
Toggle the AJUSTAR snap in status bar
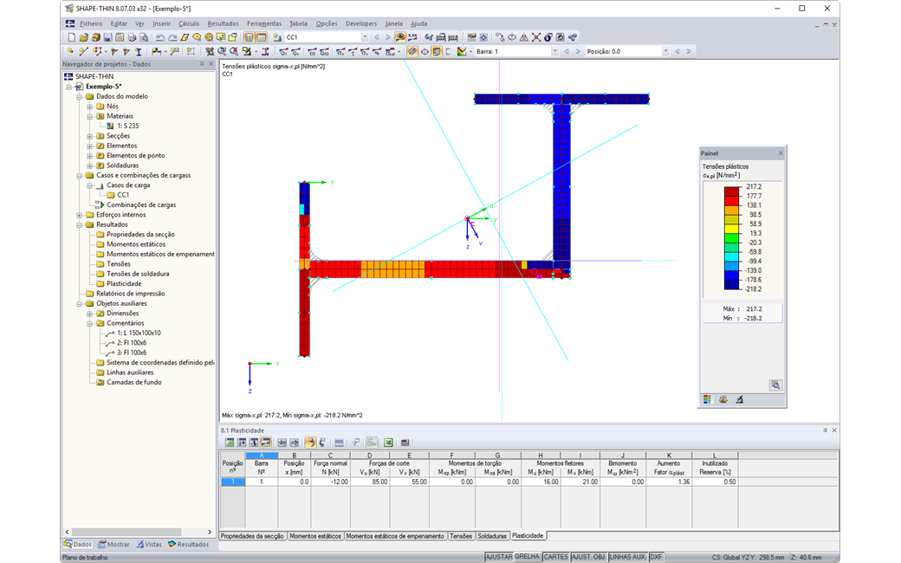(x=498, y=557)
